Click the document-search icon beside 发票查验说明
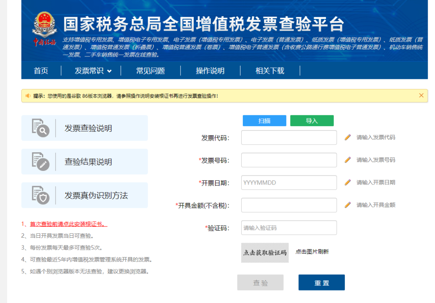 (x=41, y=128)
